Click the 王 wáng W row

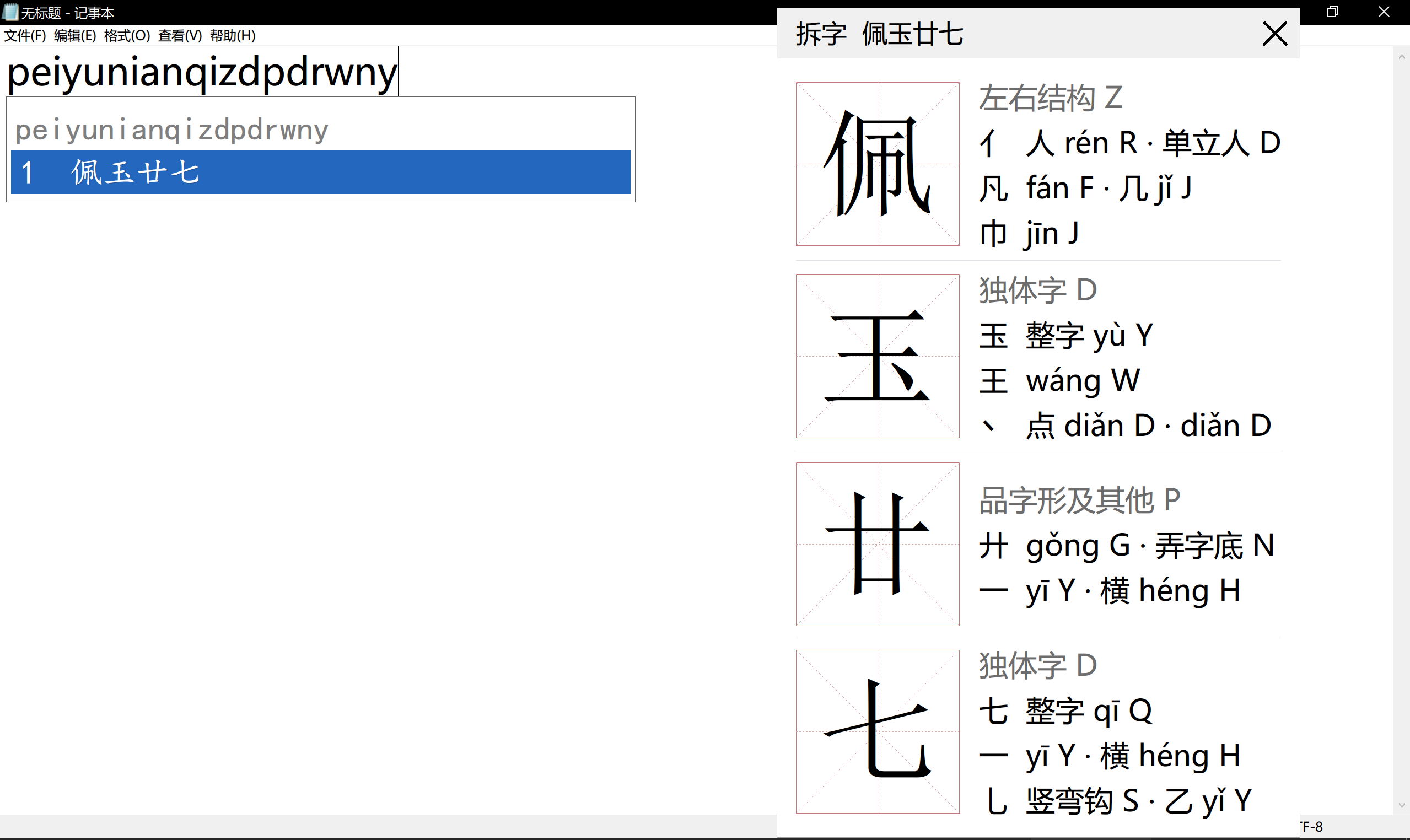point(1059,380)
